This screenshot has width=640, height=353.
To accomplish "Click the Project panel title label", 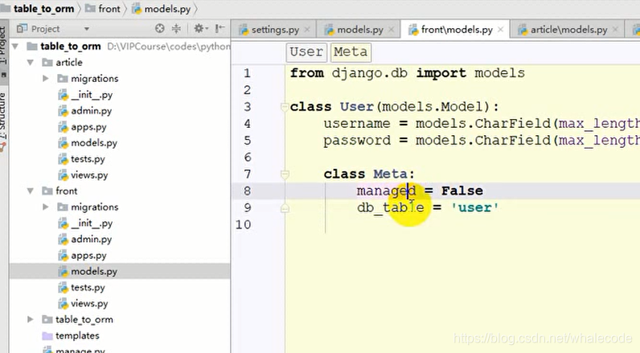I will coord(45,29).
